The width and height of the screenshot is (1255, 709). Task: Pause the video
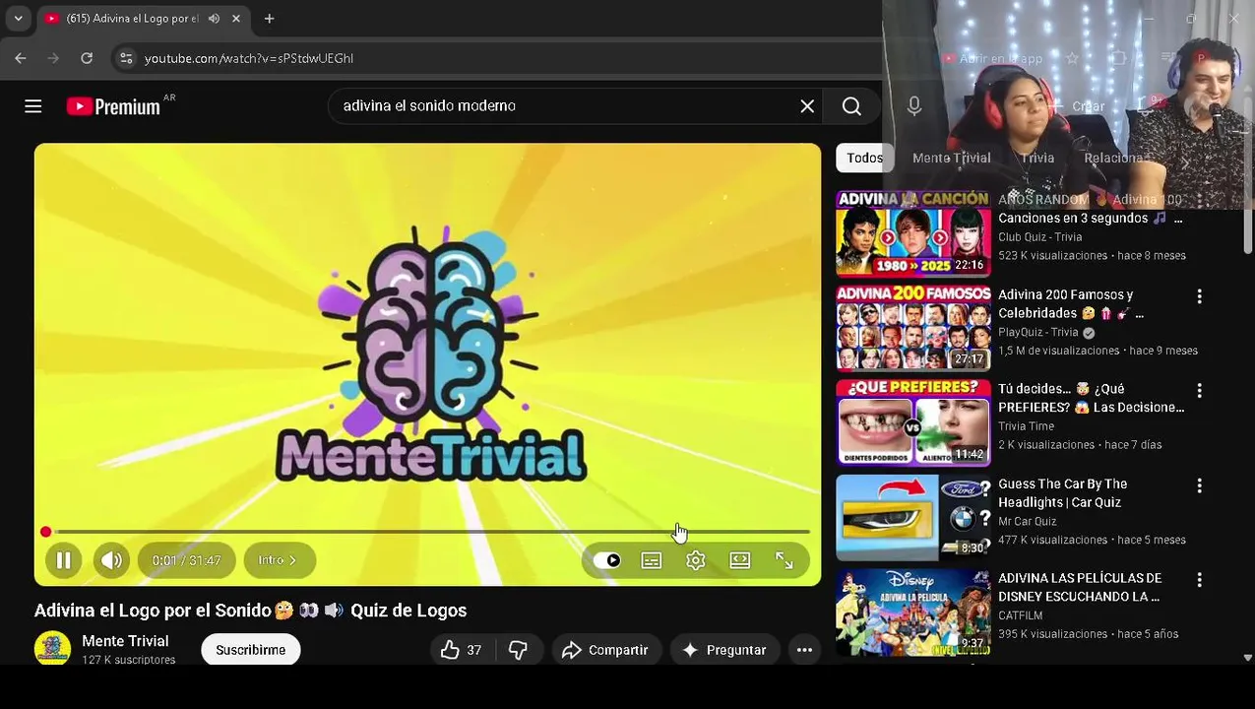[x=63, y=560]
